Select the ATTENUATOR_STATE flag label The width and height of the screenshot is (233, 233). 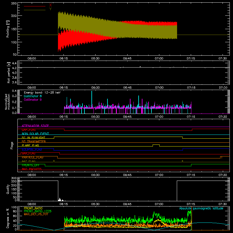pyautogui.click(x=35, y=126)
